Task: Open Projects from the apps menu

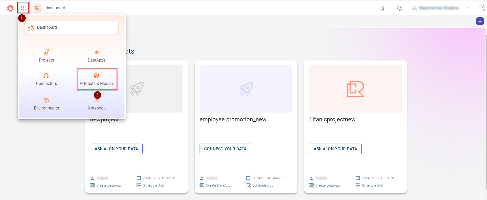Action: coord(46,56)
